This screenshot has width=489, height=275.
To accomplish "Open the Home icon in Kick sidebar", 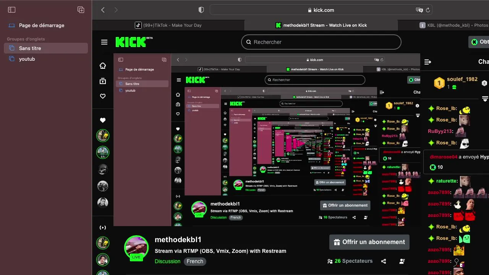I will [103, 66].
